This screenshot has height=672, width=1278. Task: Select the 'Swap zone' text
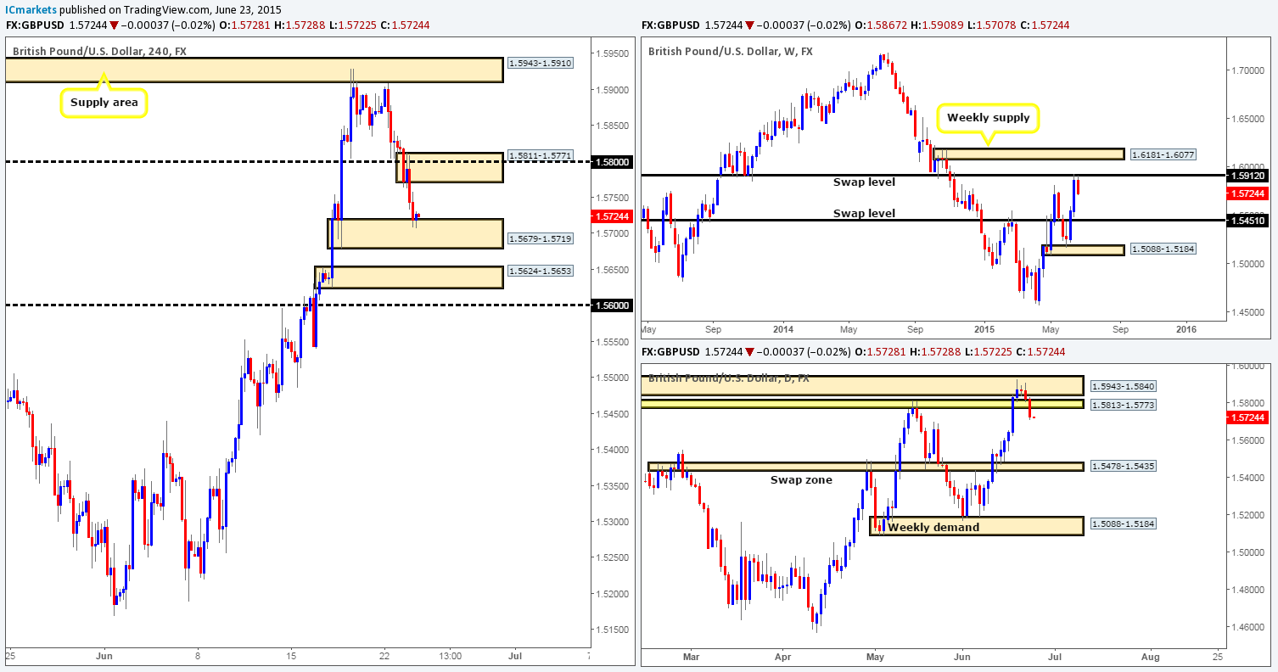(x=801, y=479)
